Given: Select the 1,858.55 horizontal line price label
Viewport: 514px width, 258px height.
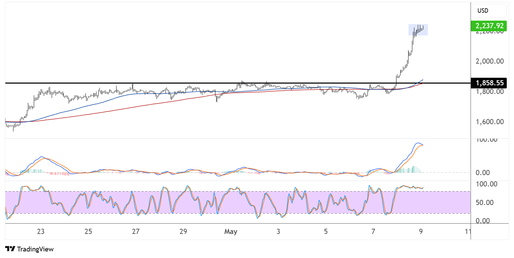Looking at the screenshot, I should click(x=489, y=83).
